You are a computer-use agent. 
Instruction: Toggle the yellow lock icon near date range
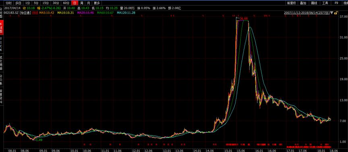336,13
